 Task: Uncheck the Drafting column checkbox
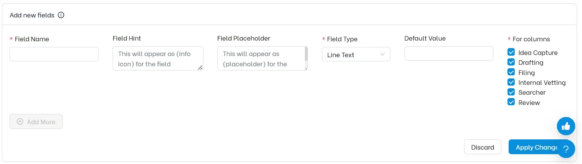pyautogui.click(x=511, y=62)
